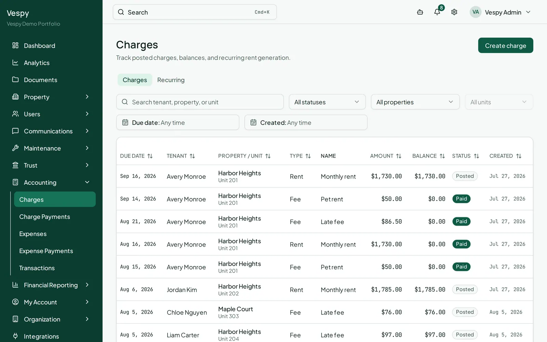Expand the Communications sidebar section chevron

[87, 131]
